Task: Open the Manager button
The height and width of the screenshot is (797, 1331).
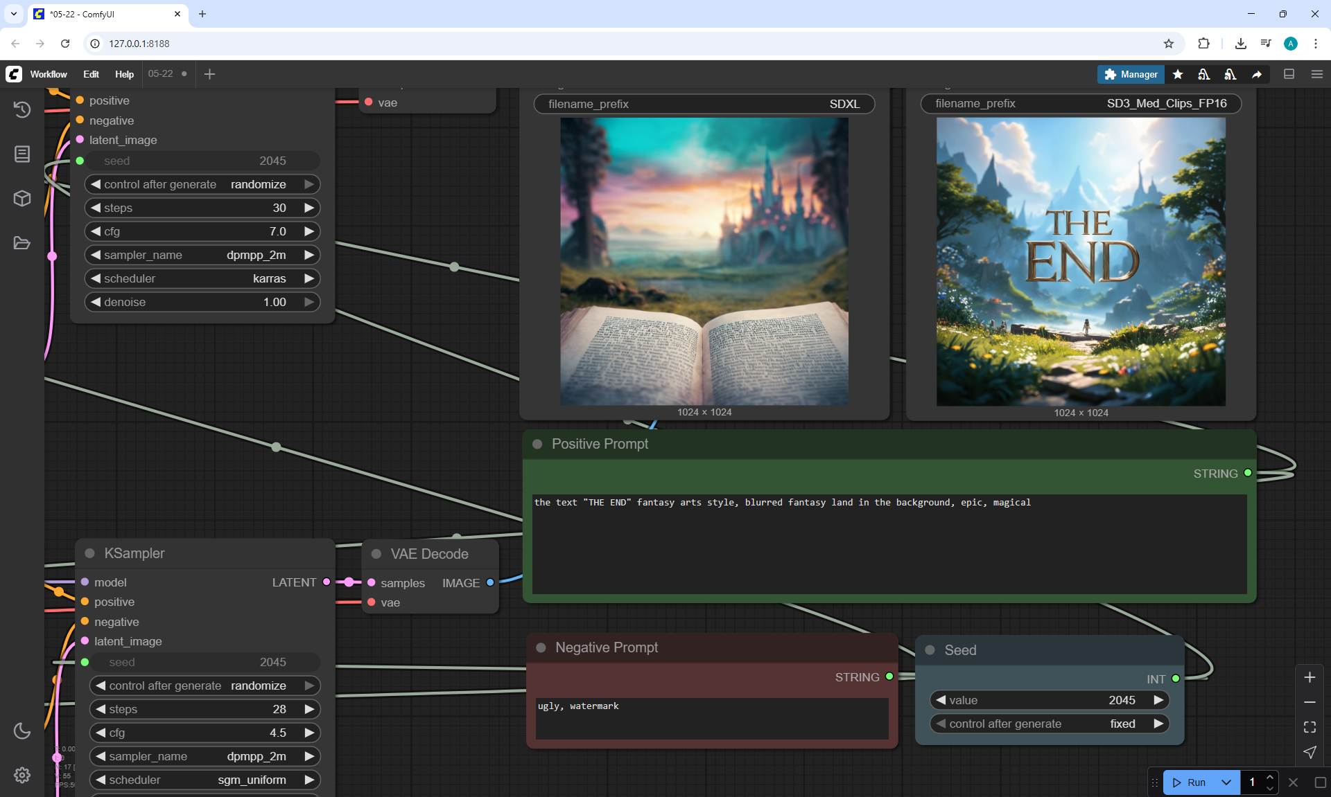Action: (1131, 74)
